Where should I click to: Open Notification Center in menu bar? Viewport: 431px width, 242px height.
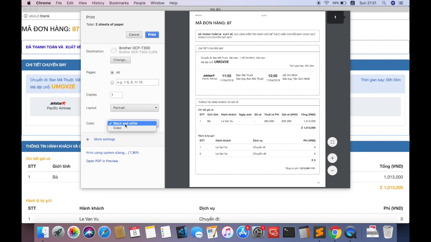(x=401, y=3)
